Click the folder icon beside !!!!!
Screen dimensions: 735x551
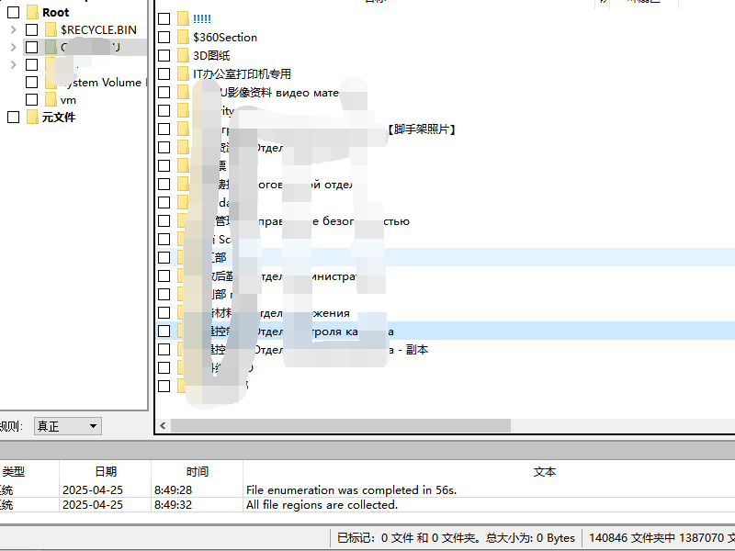click(x=183, y=18)
